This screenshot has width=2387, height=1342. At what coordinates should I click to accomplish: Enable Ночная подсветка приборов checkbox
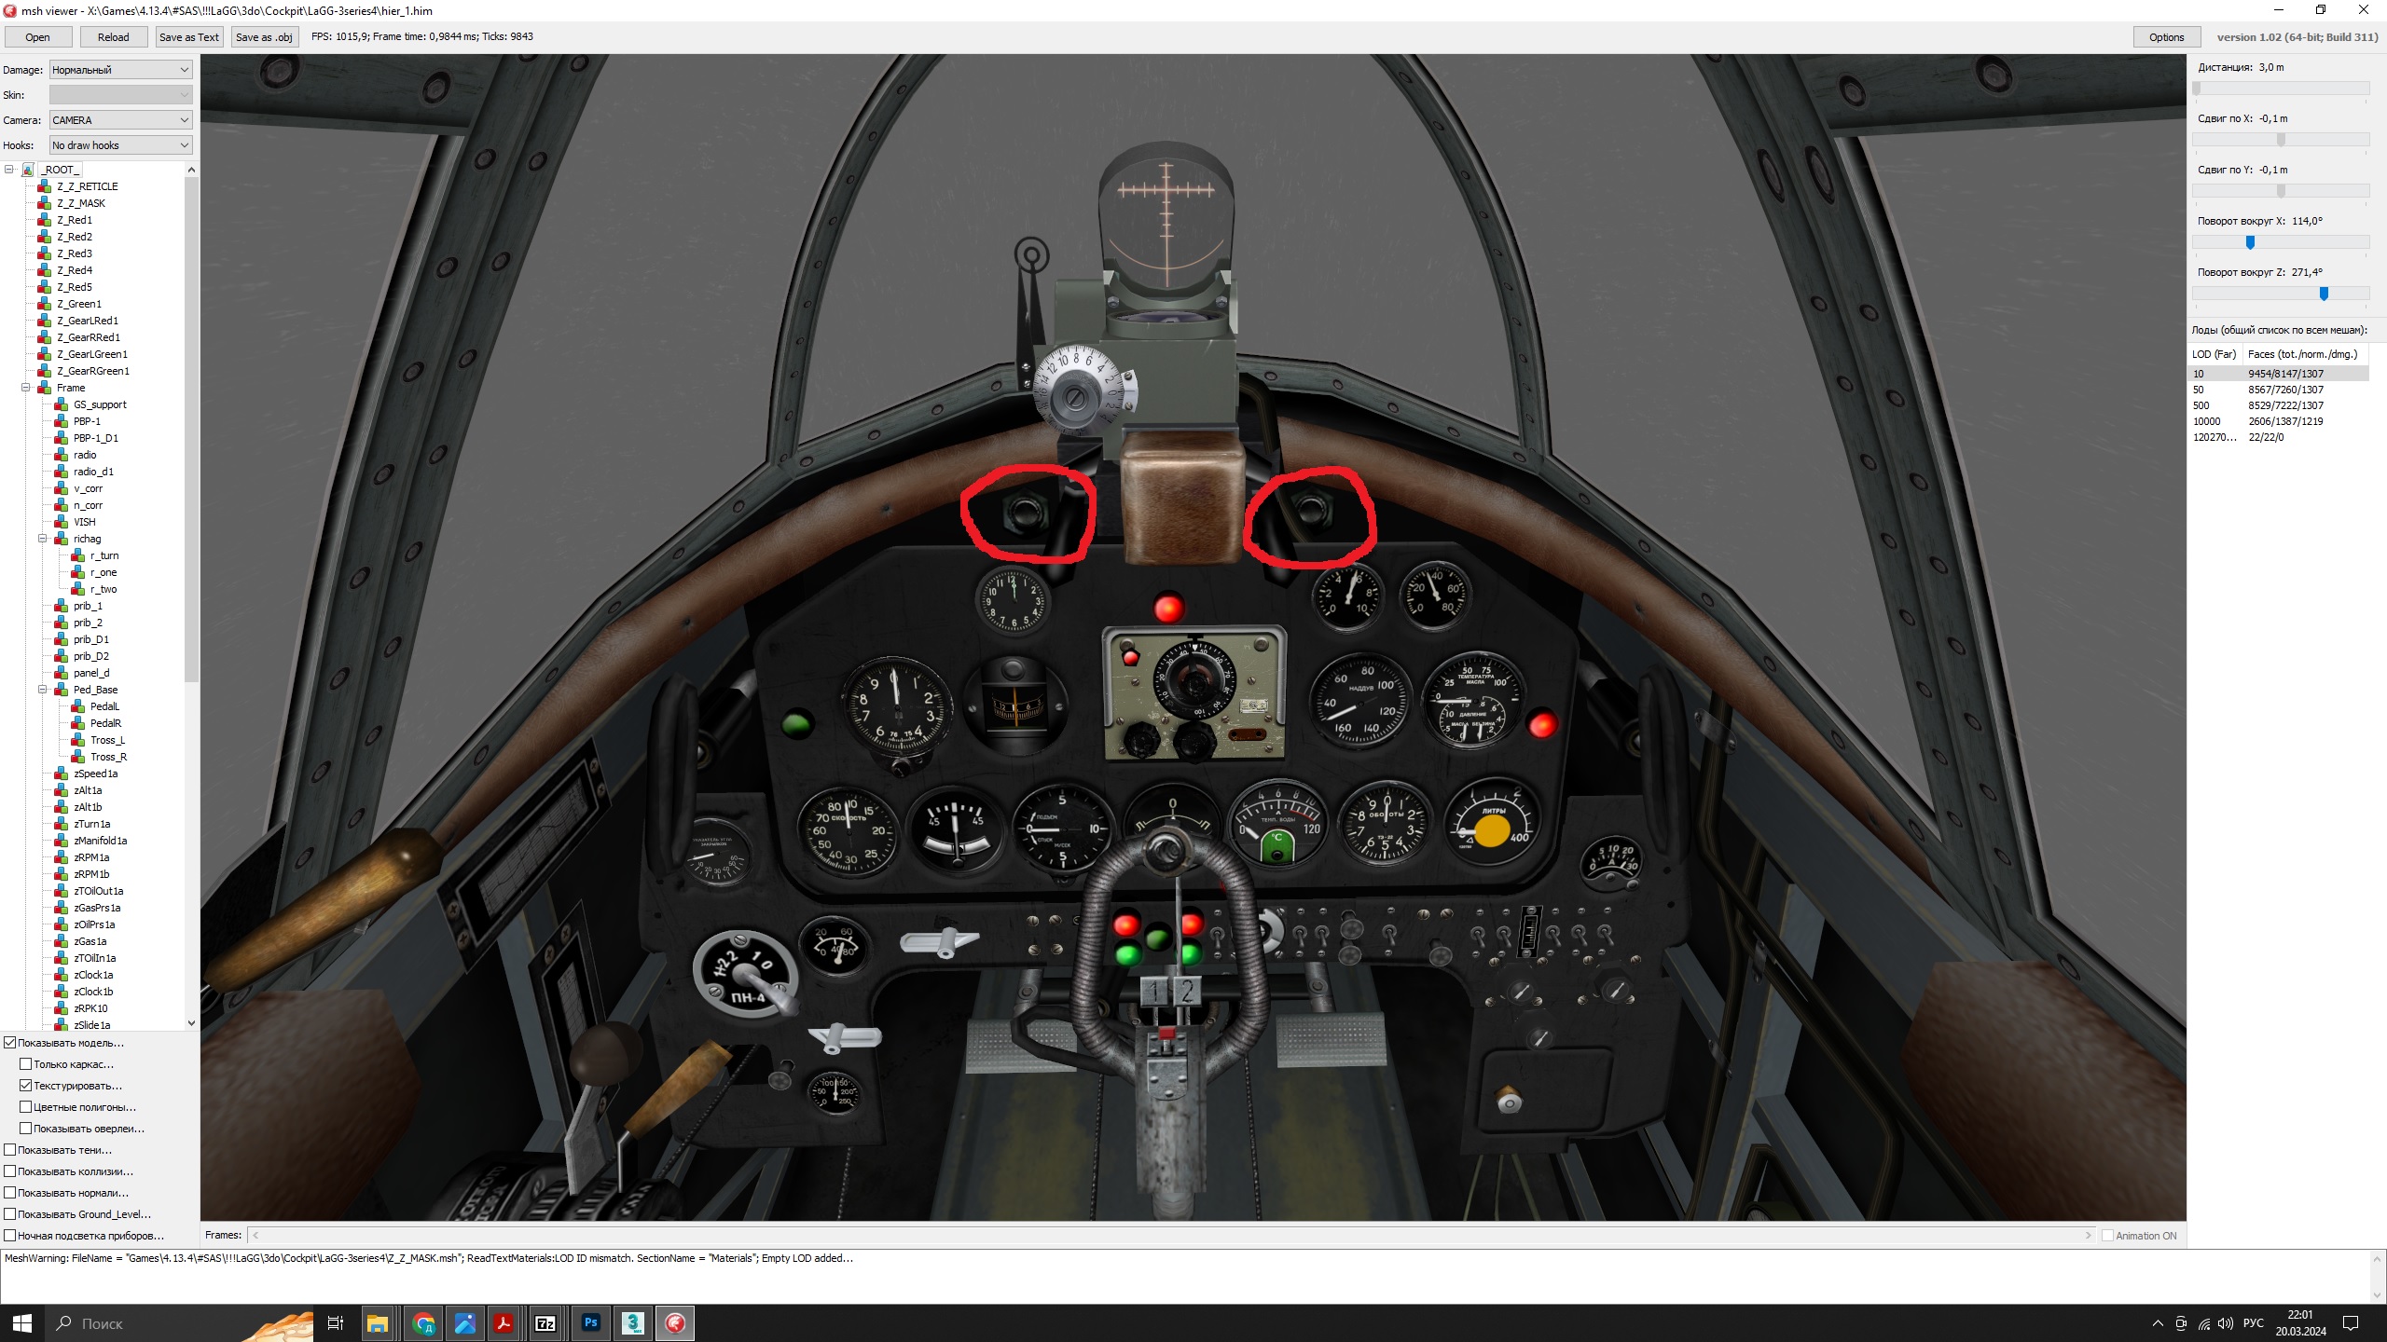click(x=10, y=1236)
